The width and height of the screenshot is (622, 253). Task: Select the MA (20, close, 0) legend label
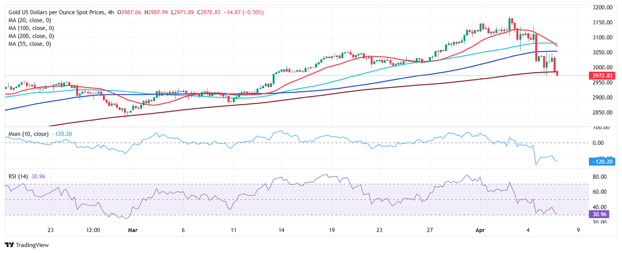(x=31, y=20)
